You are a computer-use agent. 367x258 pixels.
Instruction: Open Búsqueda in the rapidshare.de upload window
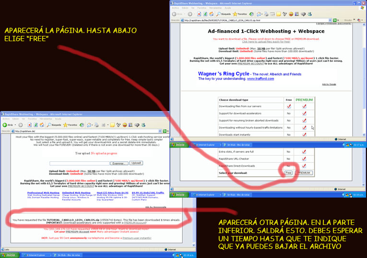coord(54,125)
